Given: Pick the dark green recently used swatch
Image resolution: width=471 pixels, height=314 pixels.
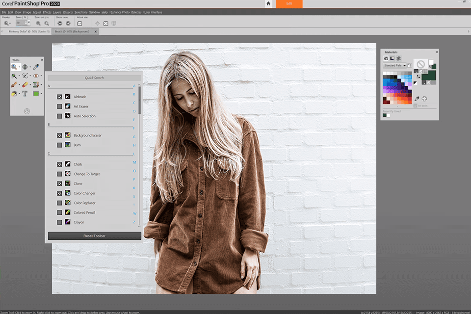Looking at the screenshot, I should pos(385,115).
